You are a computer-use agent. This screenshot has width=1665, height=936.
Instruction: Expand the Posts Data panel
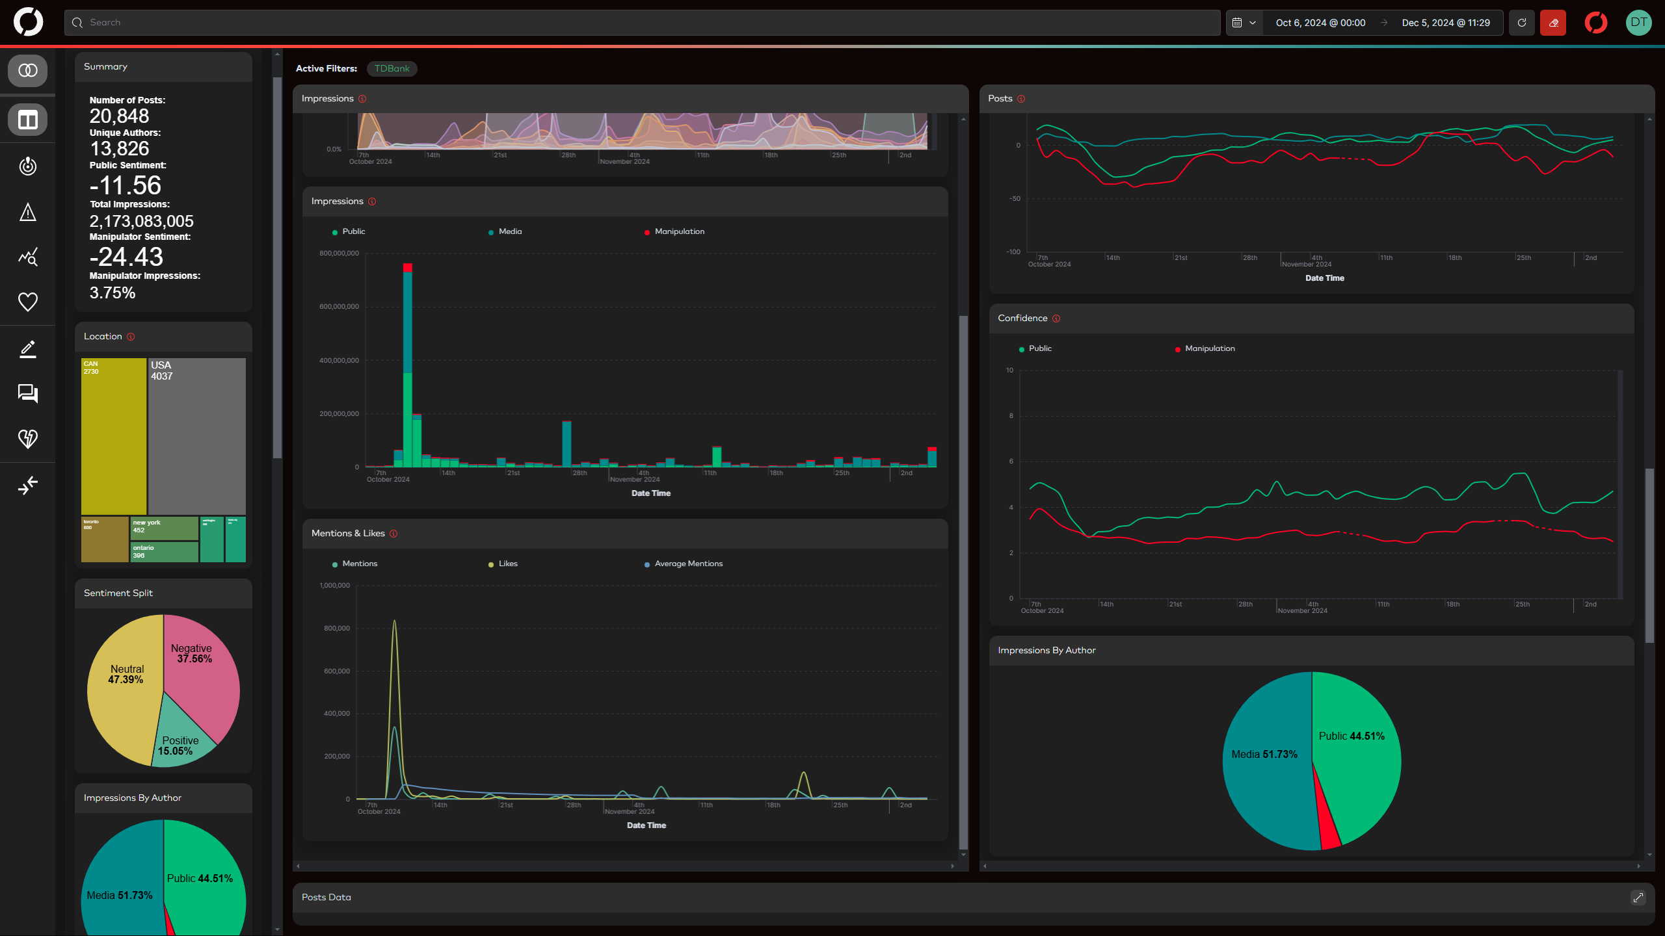[1638, 898]
